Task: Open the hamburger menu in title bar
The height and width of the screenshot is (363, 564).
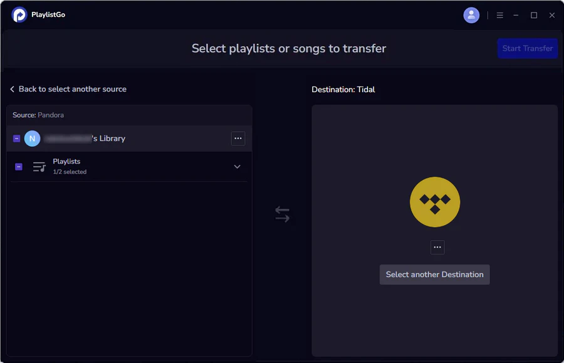Action: click(x=499, y=15)
